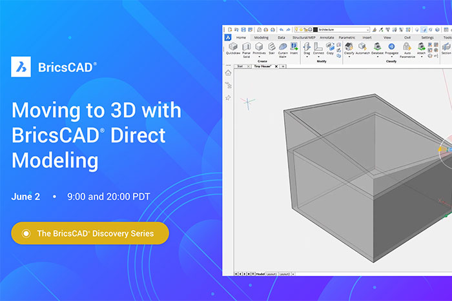This screenshot has height=301, width=452.
Task: Expand the Connect dropdown arrow
Action: pos(318,57)
